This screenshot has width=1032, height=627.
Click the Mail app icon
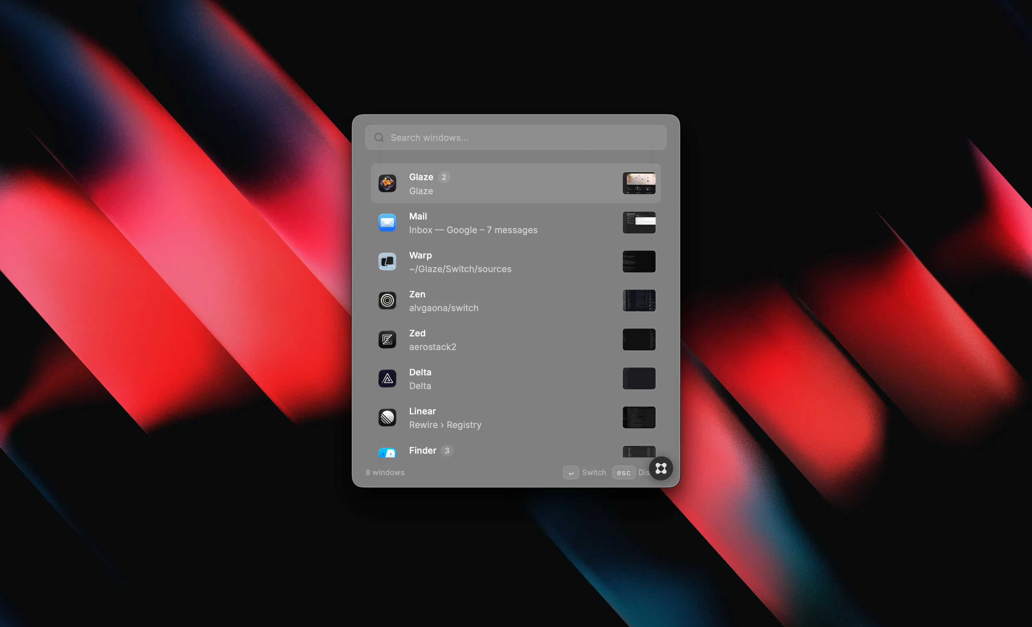point(387,222)
